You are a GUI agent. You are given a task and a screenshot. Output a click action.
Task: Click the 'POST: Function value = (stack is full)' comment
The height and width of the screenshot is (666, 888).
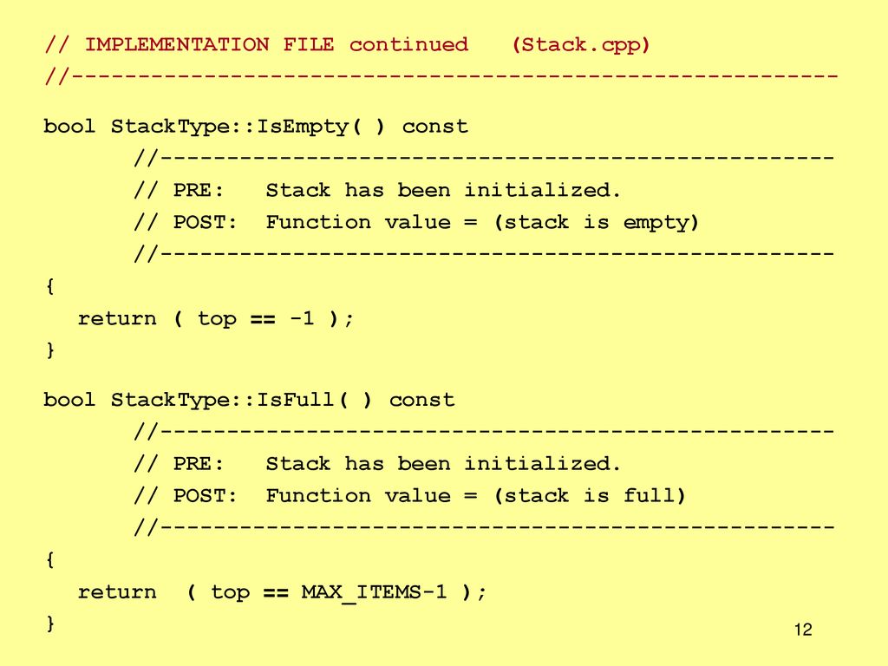pyautogui.click(x=410, y=496)
